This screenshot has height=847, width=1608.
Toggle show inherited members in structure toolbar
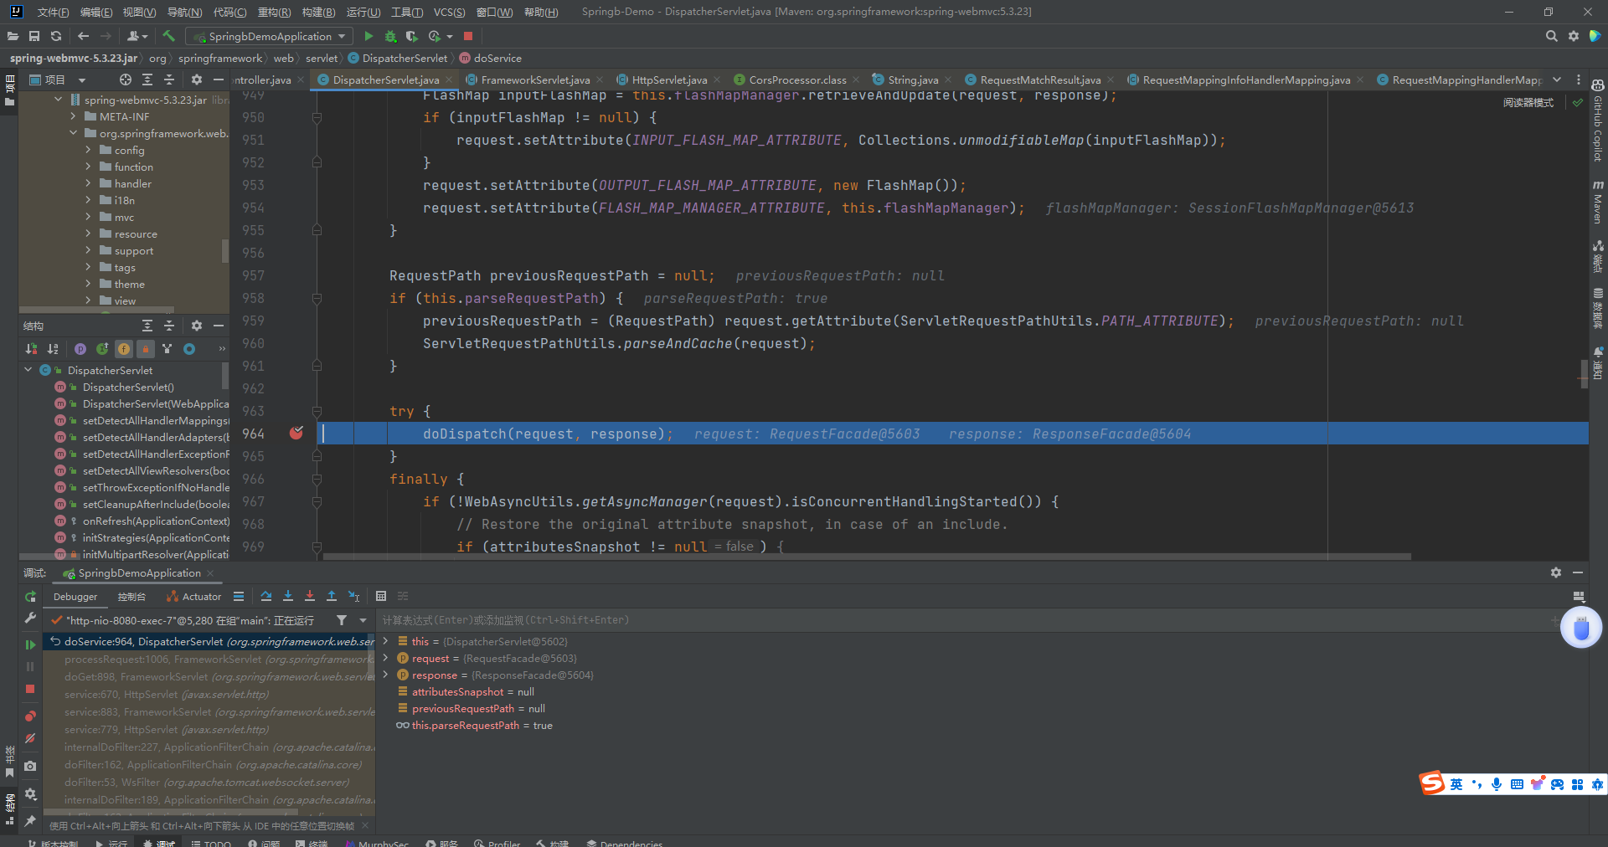click(x=102, y=349)
